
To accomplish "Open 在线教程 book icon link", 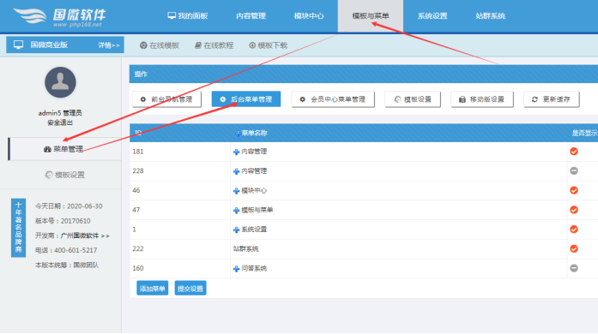I will pos(214,45).
